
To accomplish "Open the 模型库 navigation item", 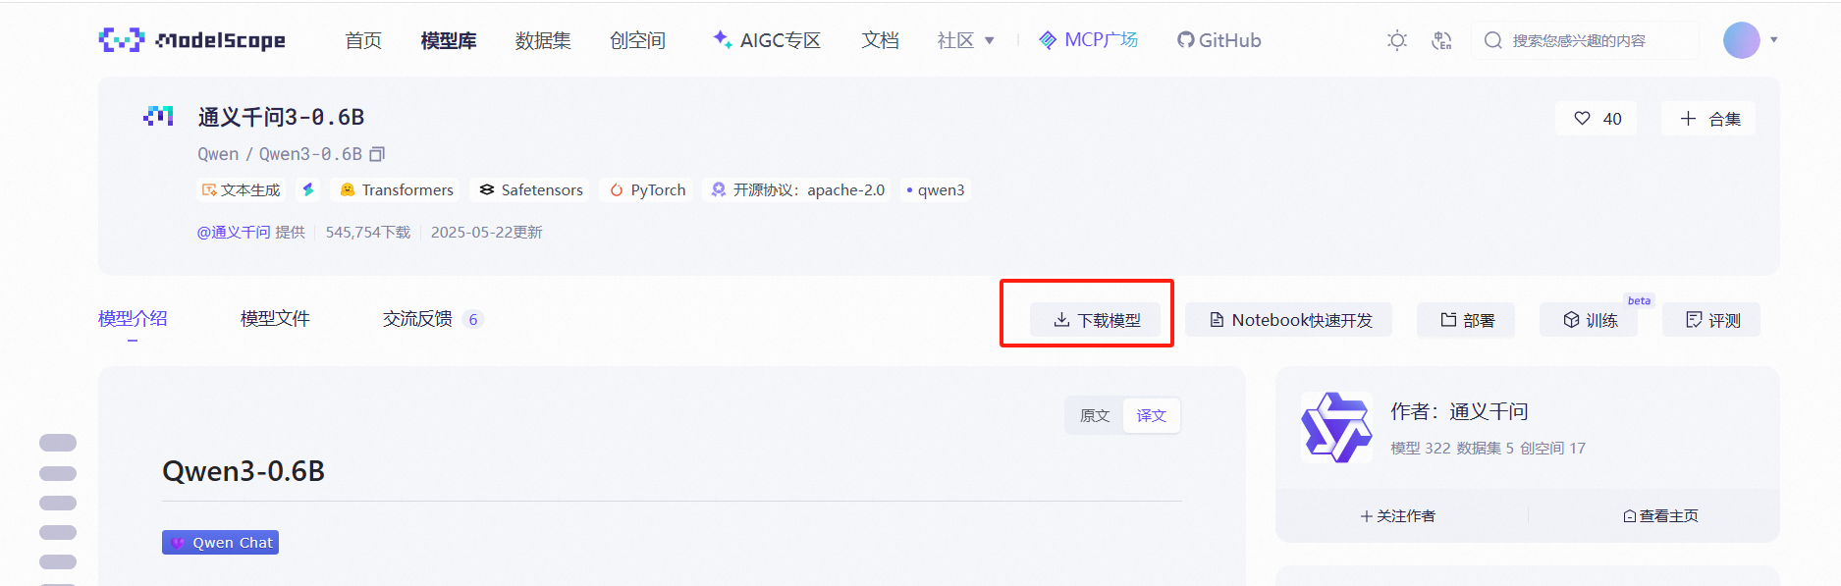I will click(449, 40).
